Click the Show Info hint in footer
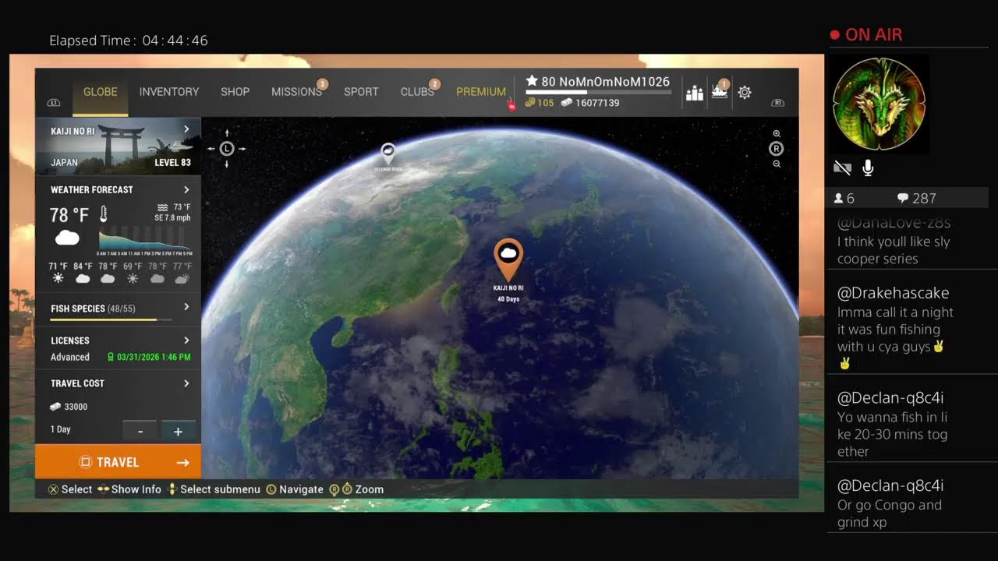The image size is (998, 561). 129,489
